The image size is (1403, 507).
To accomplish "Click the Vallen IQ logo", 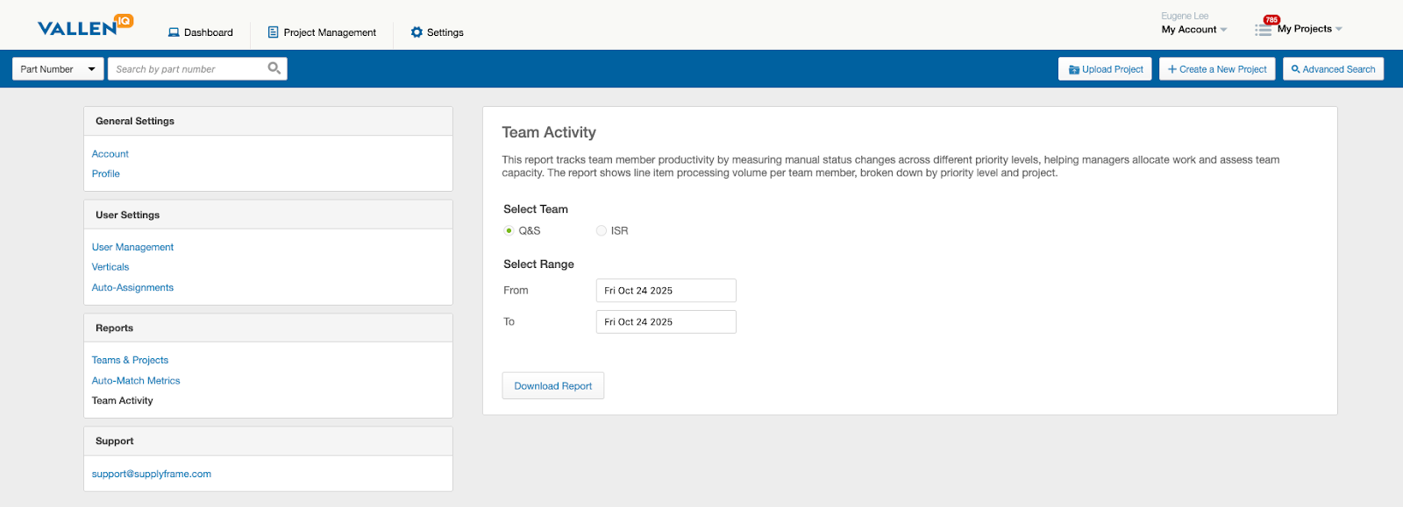I will click(x=85, y=26).
